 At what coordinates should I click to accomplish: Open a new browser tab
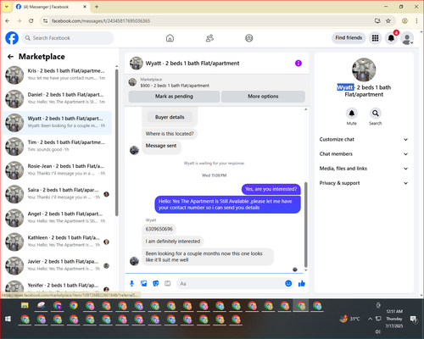pos(97,7)
